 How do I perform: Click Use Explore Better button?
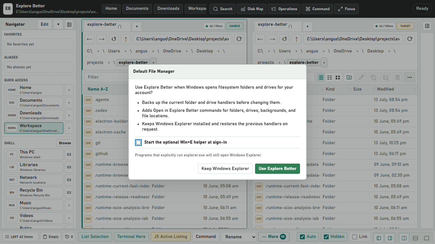point(277,169)
